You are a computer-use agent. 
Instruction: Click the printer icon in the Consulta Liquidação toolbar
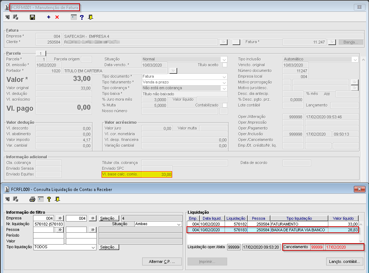pos(32,199)
